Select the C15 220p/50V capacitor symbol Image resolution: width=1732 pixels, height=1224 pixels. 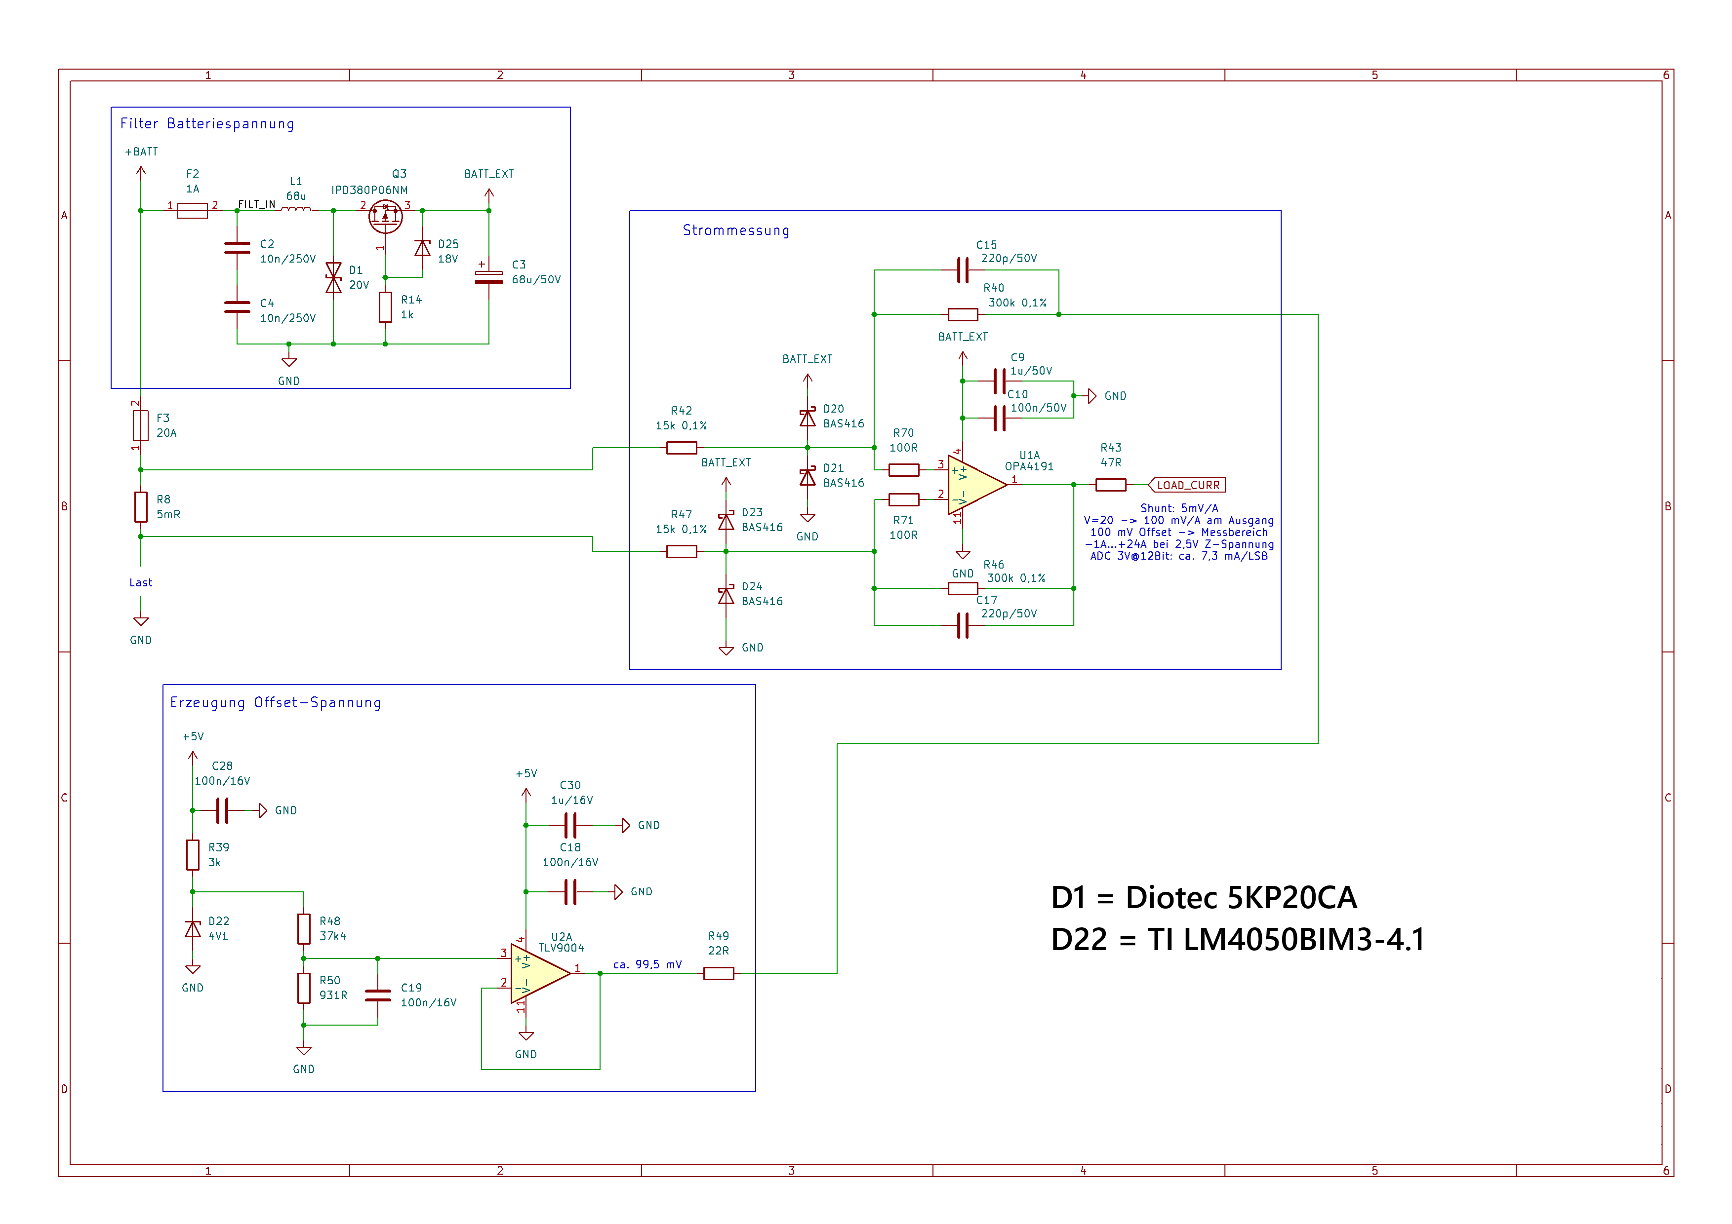(x=963, y=270)
